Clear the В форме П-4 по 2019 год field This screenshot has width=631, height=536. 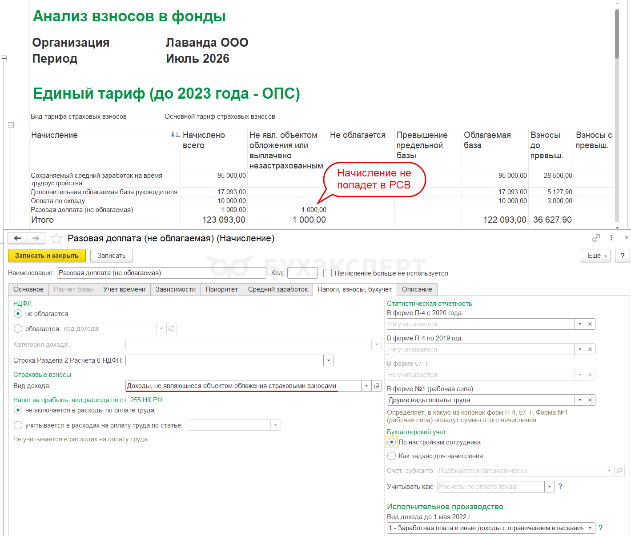590,349
